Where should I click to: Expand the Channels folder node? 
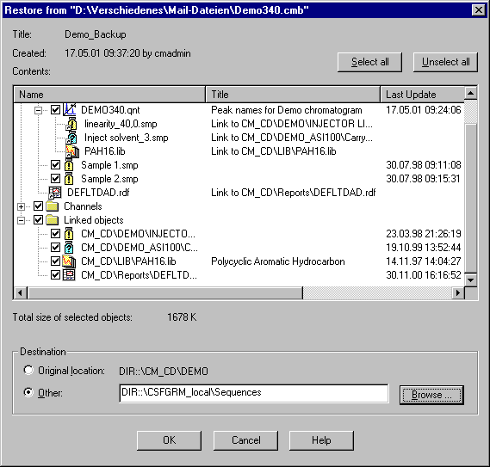(x=22, y=206)
